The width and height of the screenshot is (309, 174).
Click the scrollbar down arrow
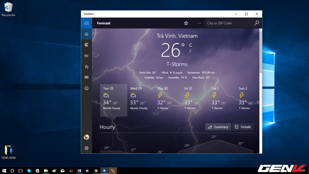261,152
